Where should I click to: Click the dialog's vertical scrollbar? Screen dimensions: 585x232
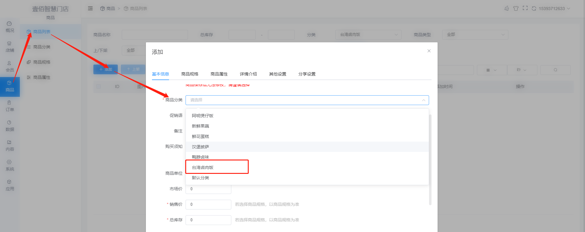click(x=430, y=160)
